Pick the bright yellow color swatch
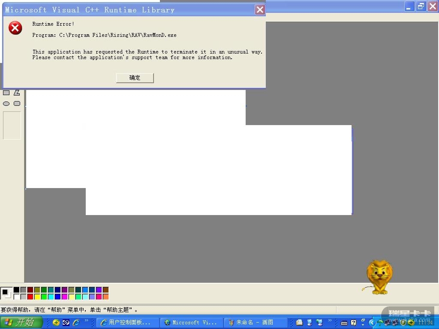This screenshot has width=439, height=329. tap(37, 296)
